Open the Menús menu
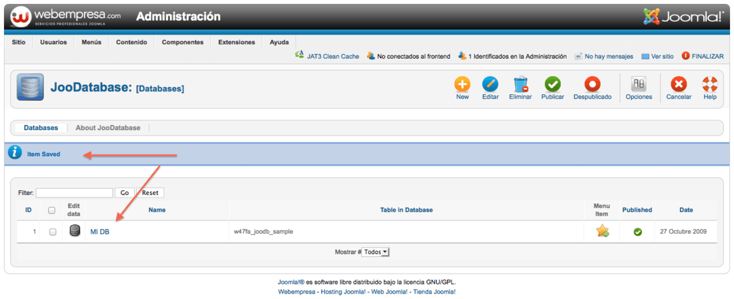 pyautogui.click(x=92, y=42)
